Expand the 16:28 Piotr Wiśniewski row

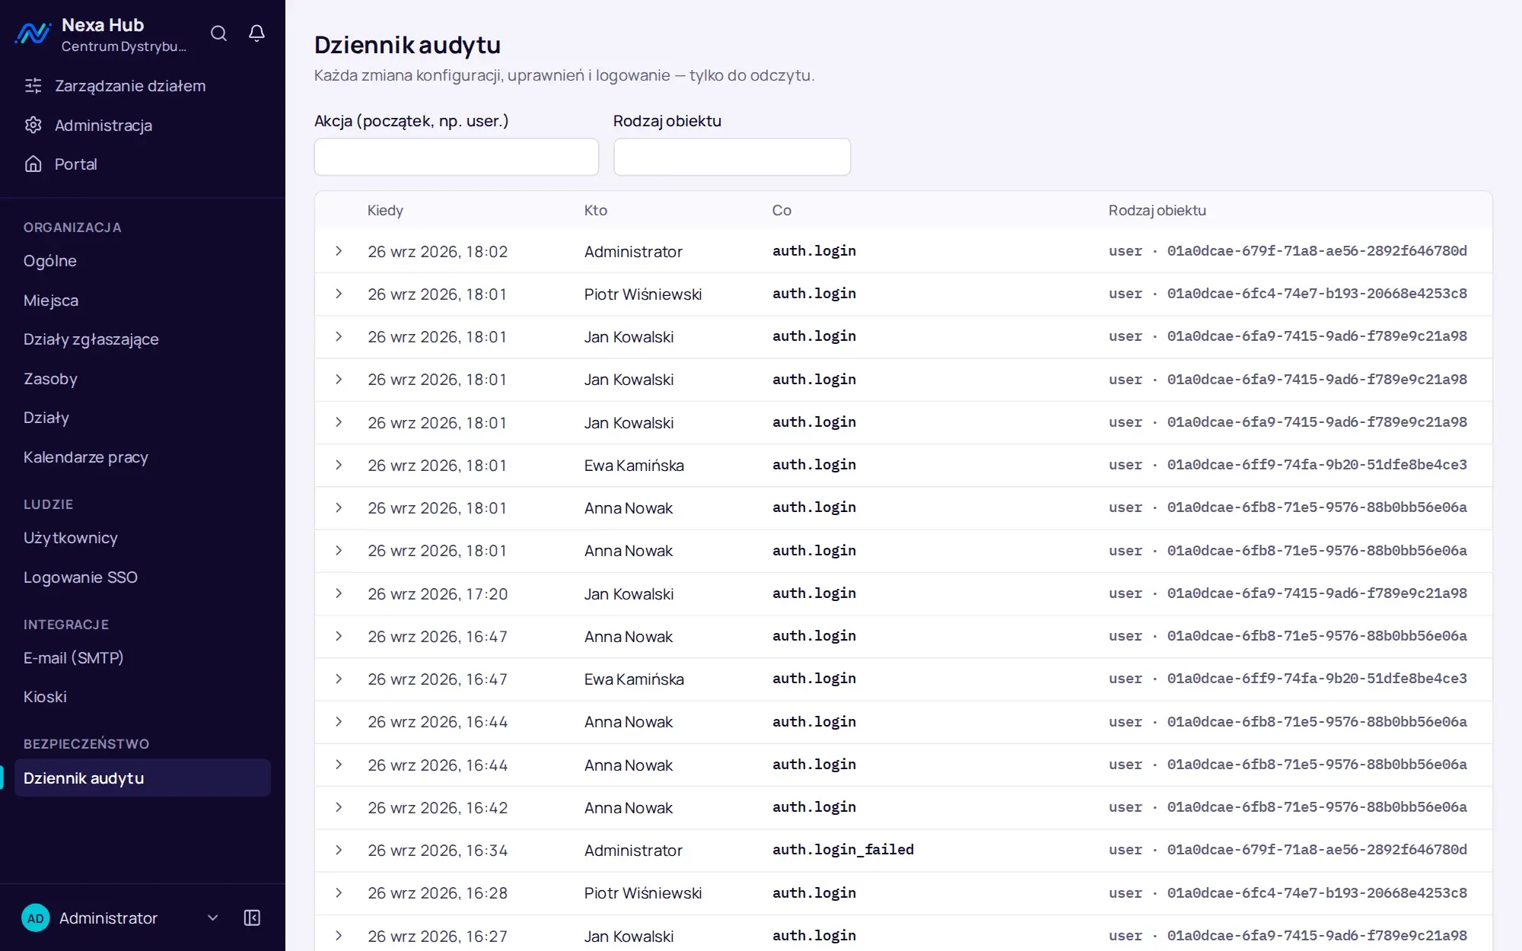(x=339, y=892)
